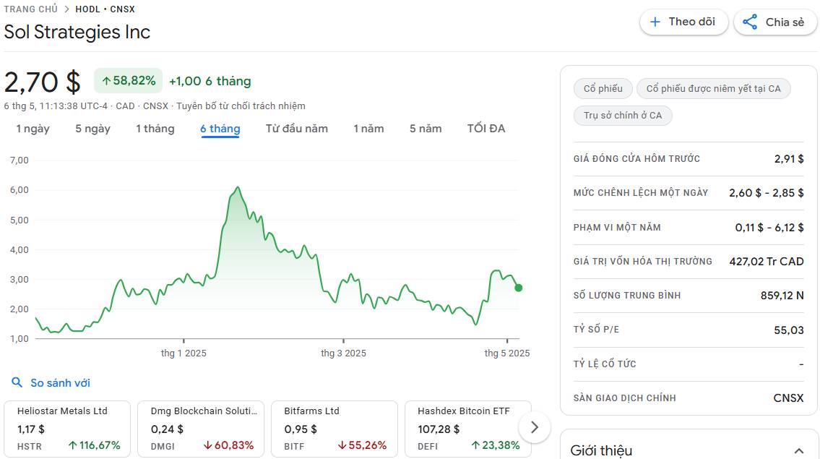This screenshot has width=820, height=459.
Task: Switch chart to 5 ngày range
Action: point(92,129)
